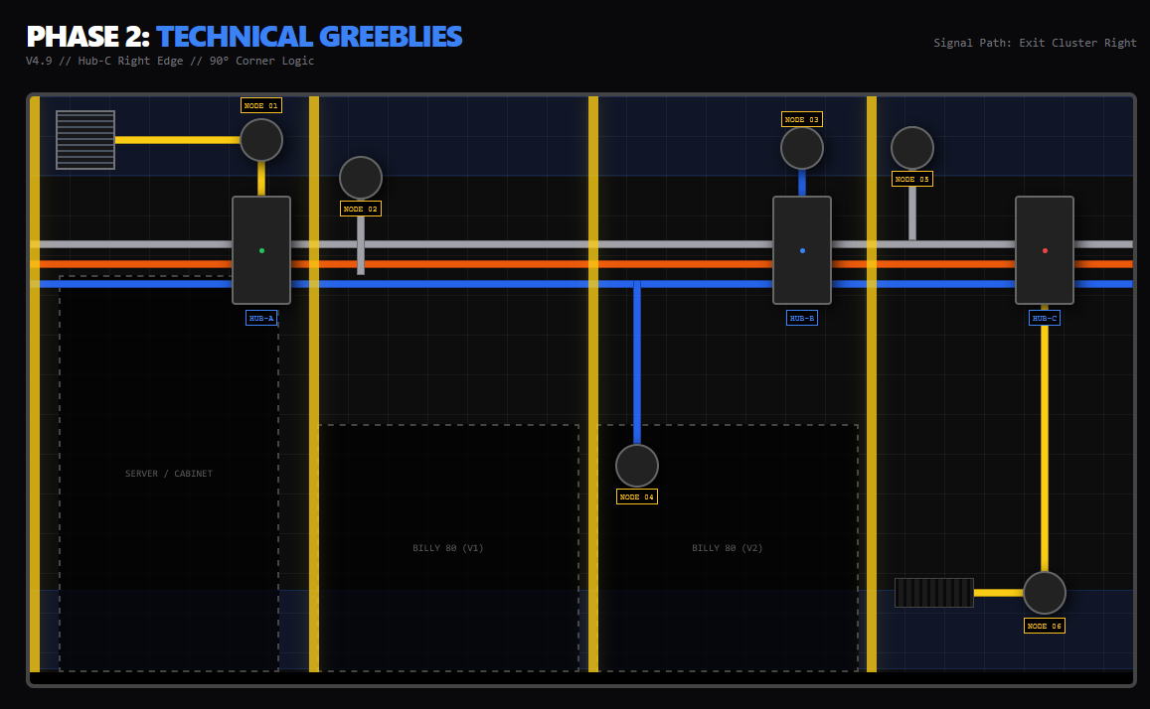The image size is (1150, 709).
Task: Click the Signal Path: Exit Cluster Right text
Action: [x=1035, y=43]
